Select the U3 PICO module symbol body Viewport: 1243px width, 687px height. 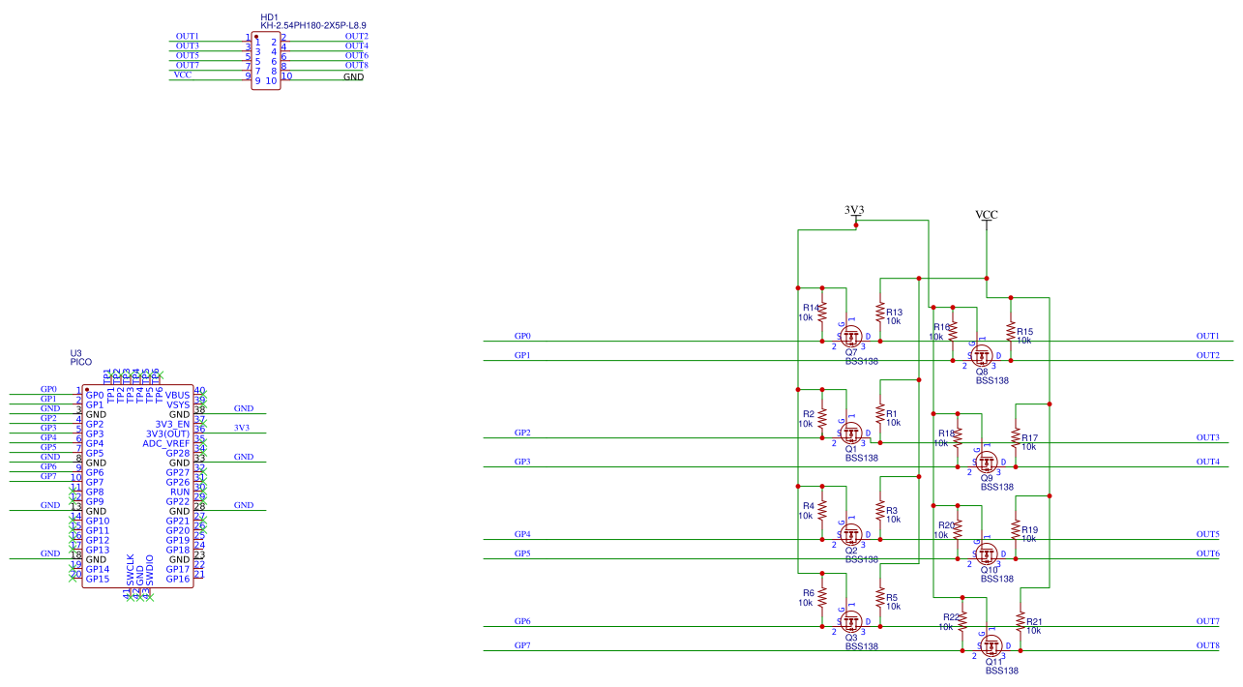[136, 486]
